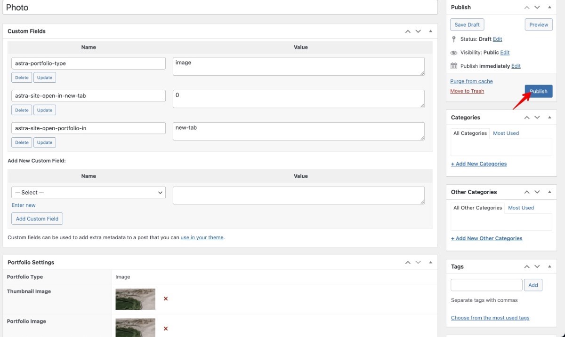This screenshot has width=565, height=337.
Task: Delete the astra-site-open-in-new-tab field
Action: [x=22, y=110]
